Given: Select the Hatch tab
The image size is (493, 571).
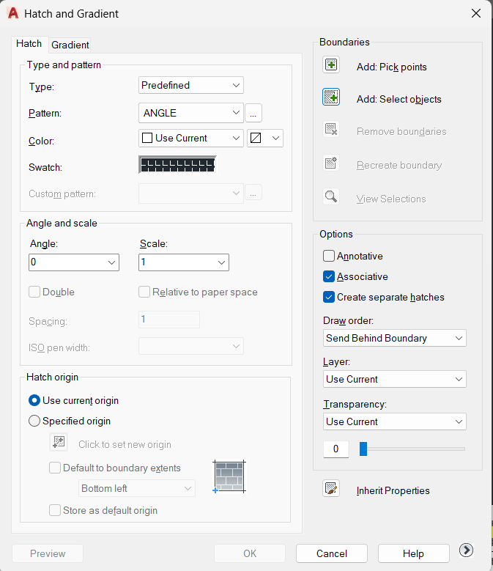Looking at the screenshot, I should 29,44.
